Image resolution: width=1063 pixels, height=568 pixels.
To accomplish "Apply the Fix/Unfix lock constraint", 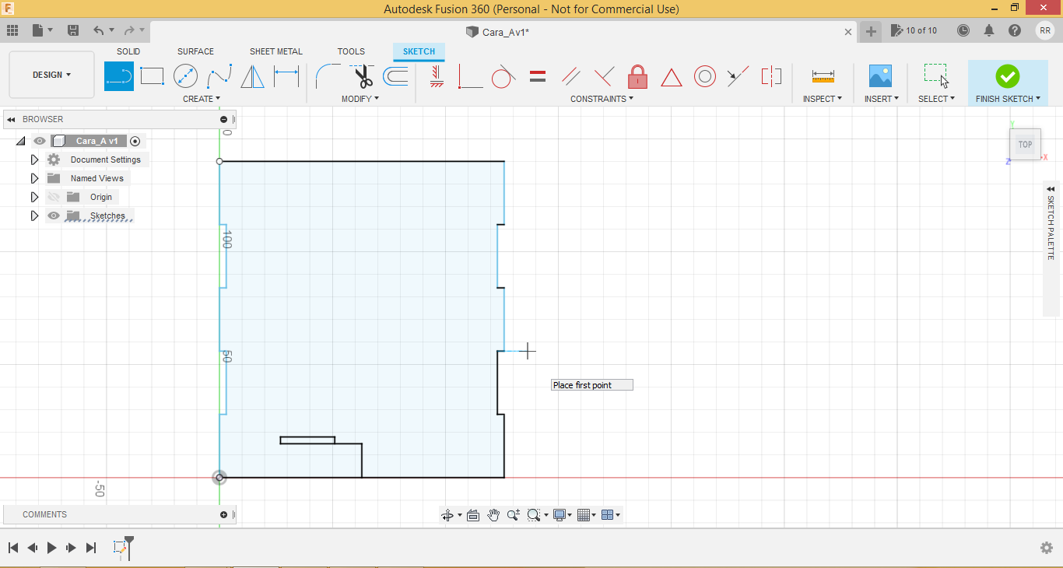I will [x=637, y=76].
